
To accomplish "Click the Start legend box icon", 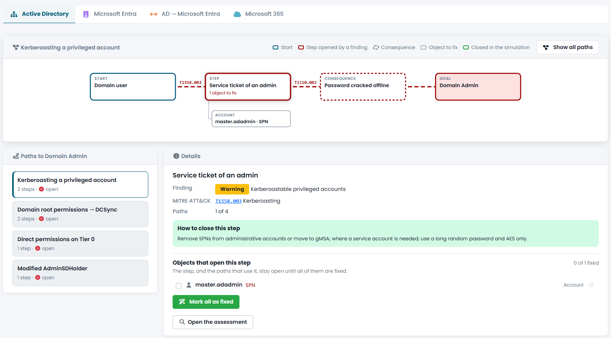I will pos(276,47).
